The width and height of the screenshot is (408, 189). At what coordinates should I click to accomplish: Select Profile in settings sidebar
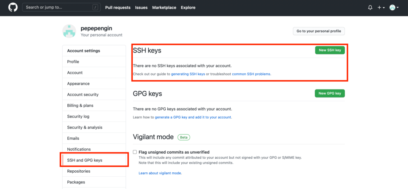pyautogui.click(x=94, y=62)
